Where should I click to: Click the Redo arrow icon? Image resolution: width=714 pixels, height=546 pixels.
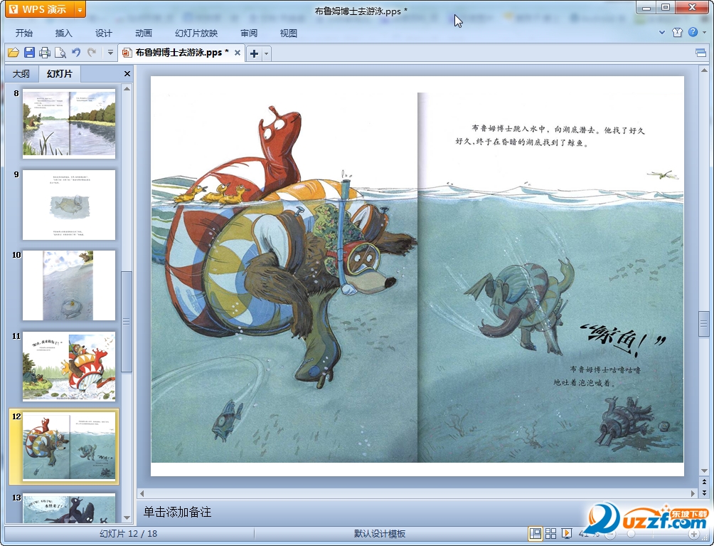pyautogui.click(x=92, y=53)
